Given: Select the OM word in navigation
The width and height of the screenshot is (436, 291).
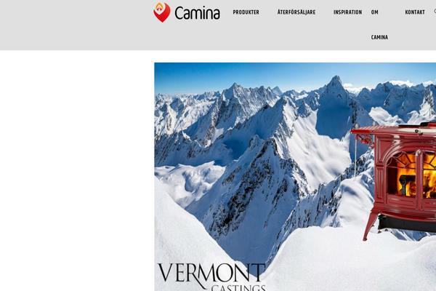Looking at the screenshot, I should click(x=374, y=12).
